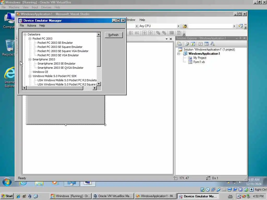This screenshot has height=200, width=267.
Task: Click the Internet Explorer desktop icon
Action: point(10,77)
